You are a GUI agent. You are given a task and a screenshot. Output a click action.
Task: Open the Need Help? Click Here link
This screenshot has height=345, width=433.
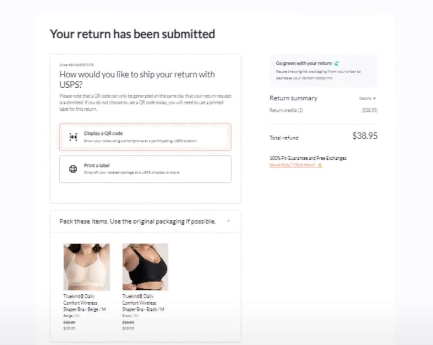293,165
